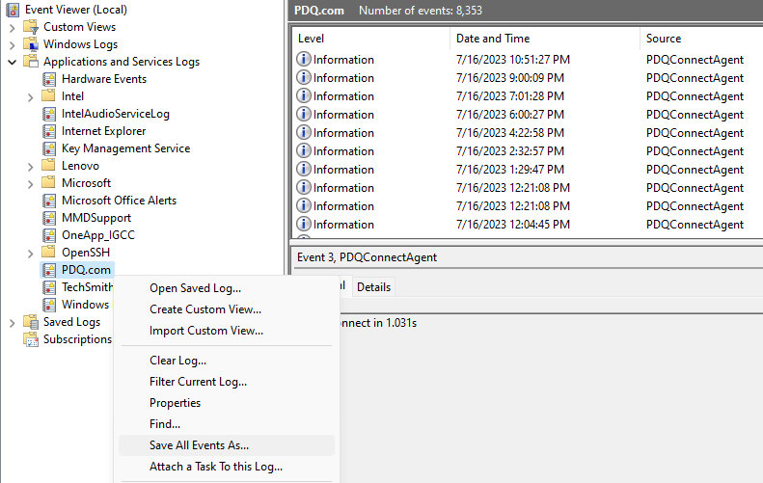Expand the OpenSSH folder arrow
Viewport: 763px width, 483px height.
click(31, 254)
